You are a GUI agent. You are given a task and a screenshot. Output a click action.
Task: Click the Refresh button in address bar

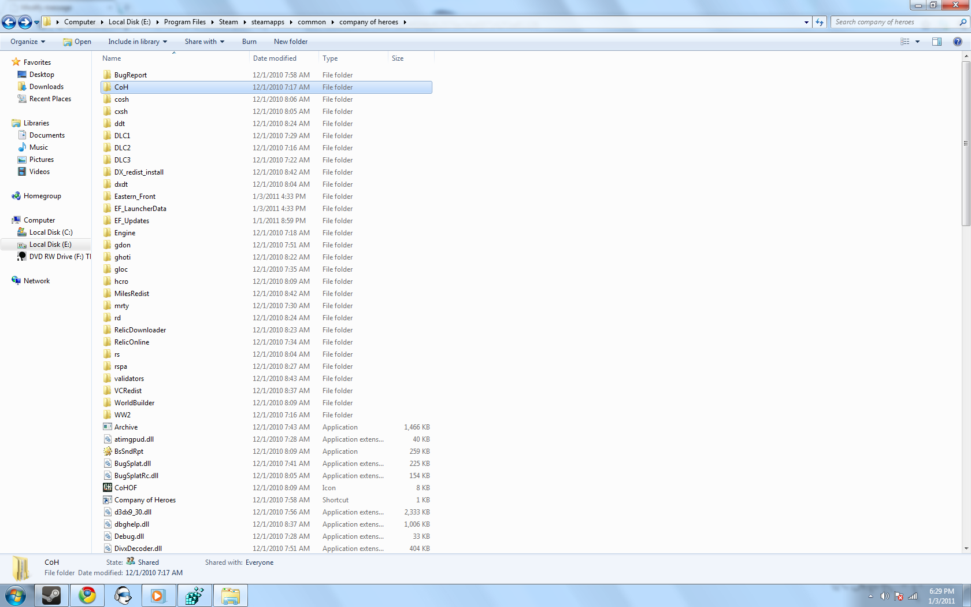point(820,22)
